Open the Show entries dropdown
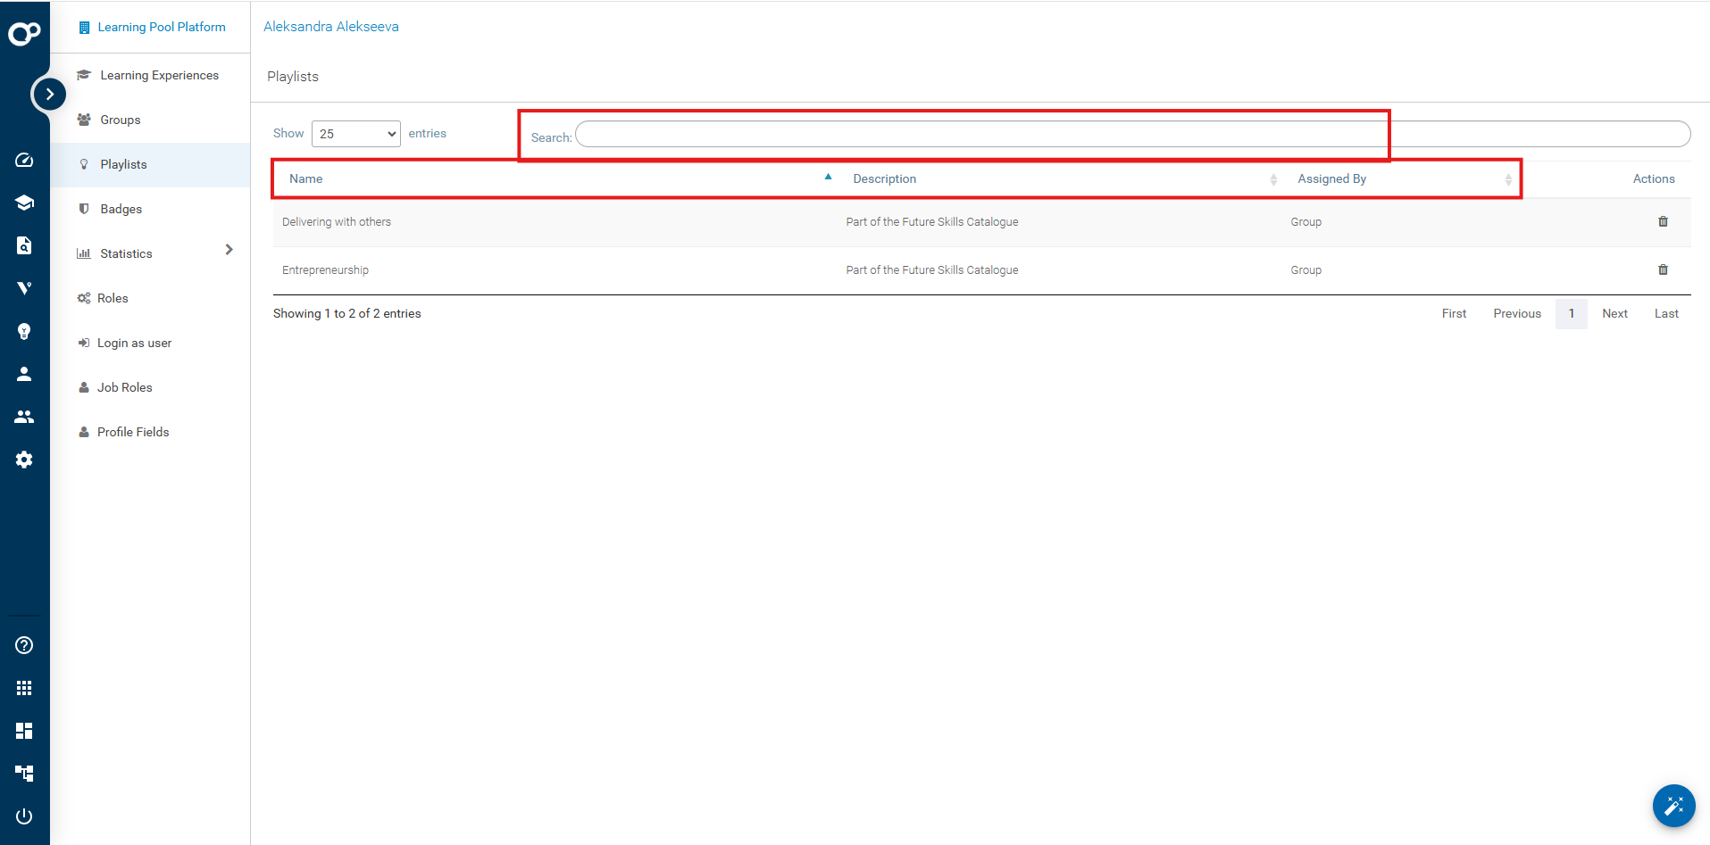This screenshot has width=1710, height=845. tap(355, 134)
